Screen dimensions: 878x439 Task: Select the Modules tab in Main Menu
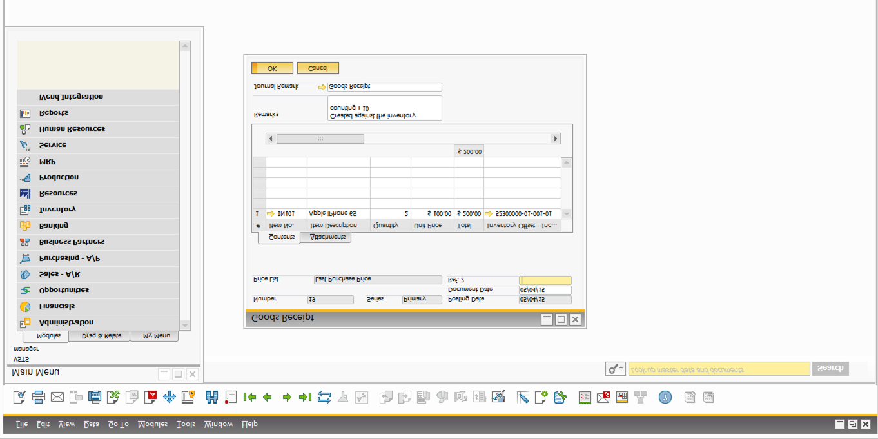click(x=46, y=337)
